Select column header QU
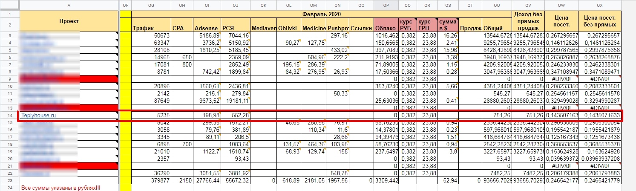 tap(497, 6)
